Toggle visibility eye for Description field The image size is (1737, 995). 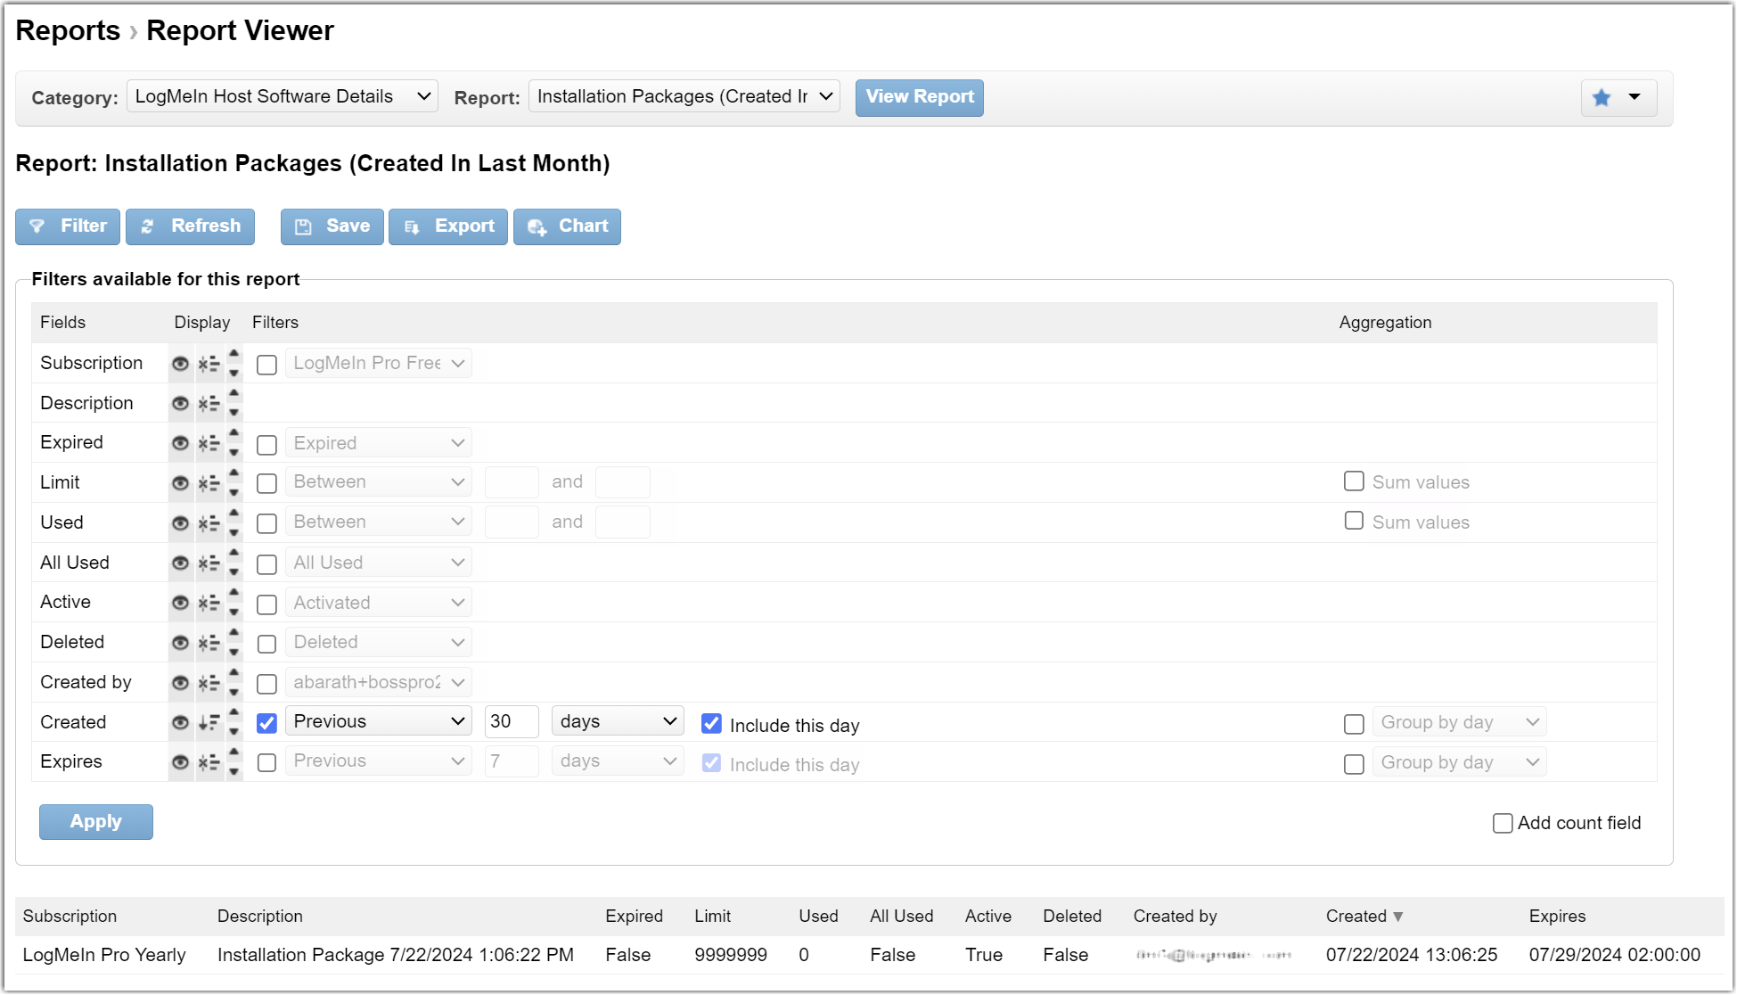pos(180,404)
